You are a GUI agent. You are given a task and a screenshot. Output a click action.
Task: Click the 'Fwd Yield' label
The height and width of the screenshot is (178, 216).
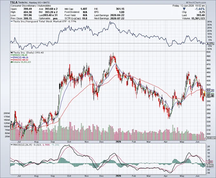(70, 15)
